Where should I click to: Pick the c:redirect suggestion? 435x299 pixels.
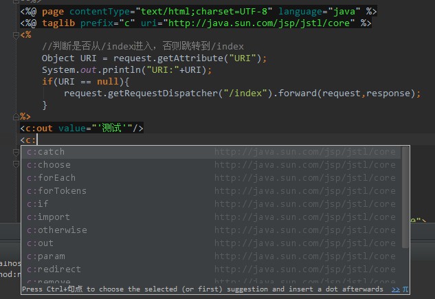click(211, 269)
